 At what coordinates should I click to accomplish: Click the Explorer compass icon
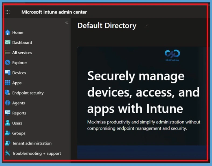tap(8, 62)
